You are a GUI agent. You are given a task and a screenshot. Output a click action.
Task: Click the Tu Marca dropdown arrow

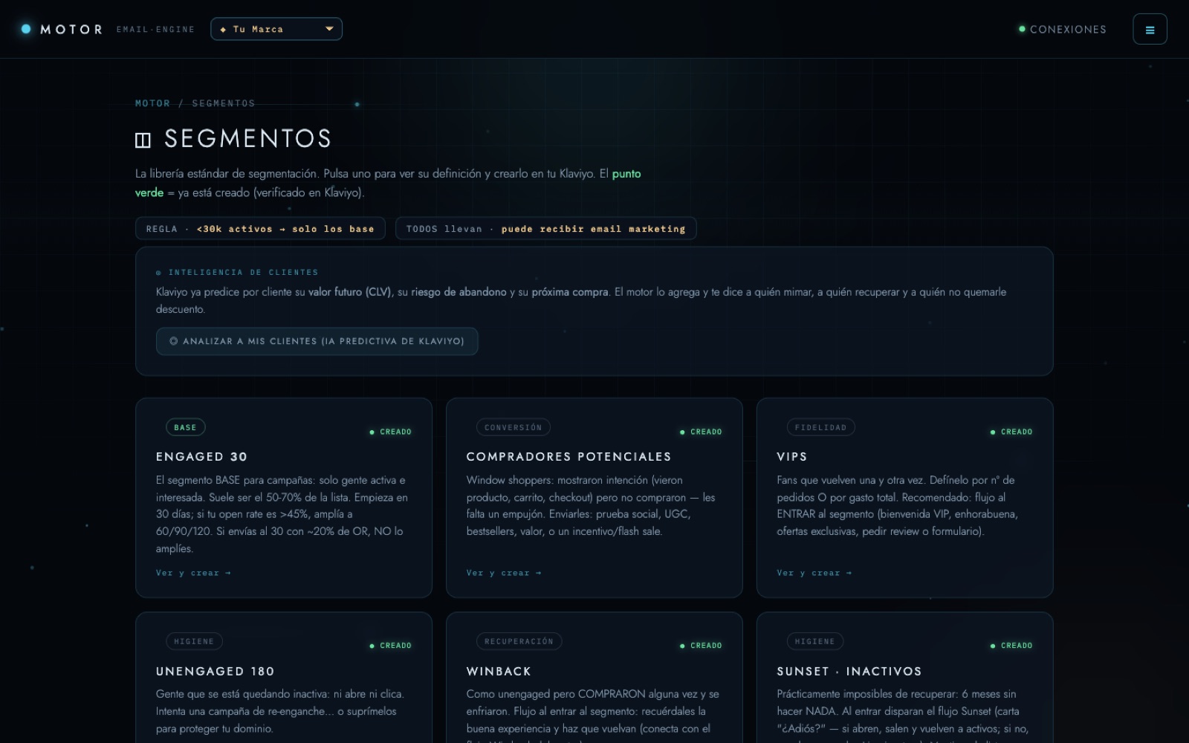tap(329, 29)
